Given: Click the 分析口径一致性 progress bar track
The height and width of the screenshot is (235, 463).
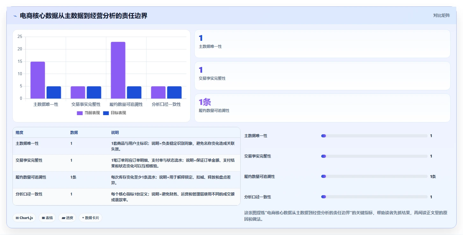Looking at the screenshot, I should pos(374,197).
